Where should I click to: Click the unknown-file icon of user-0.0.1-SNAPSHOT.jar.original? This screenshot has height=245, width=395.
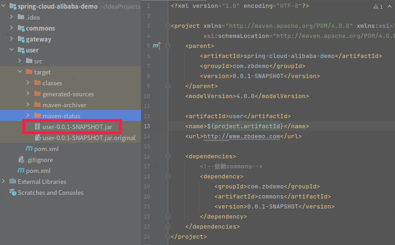click(x=38, y=138)
